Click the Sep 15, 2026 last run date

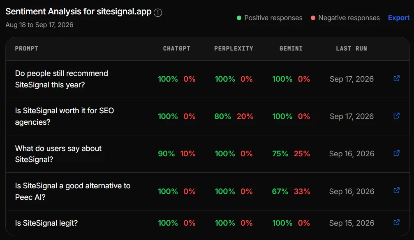coord(352,223)
